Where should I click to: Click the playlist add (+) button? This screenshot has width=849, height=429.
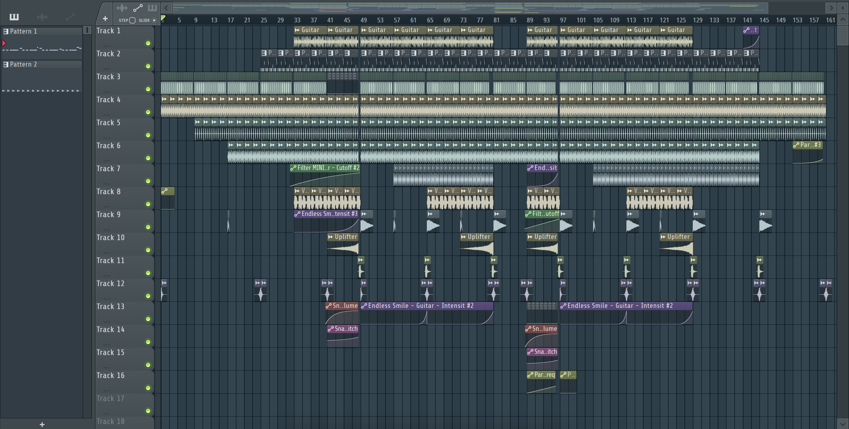point(105,19)
